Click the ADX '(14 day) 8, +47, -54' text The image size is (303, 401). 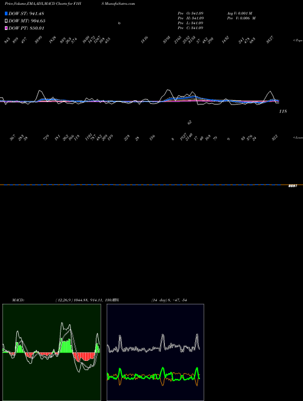pyautogui.click(x=169, y=300)
